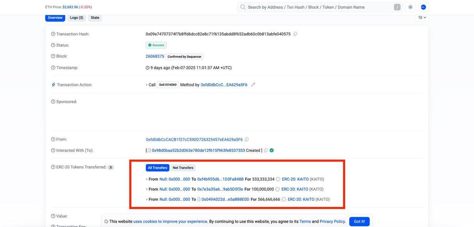Screen dimensions: 474x227
Task: Expand the 566,666,666 KAITO transfer row
Action: coord(147,199)
